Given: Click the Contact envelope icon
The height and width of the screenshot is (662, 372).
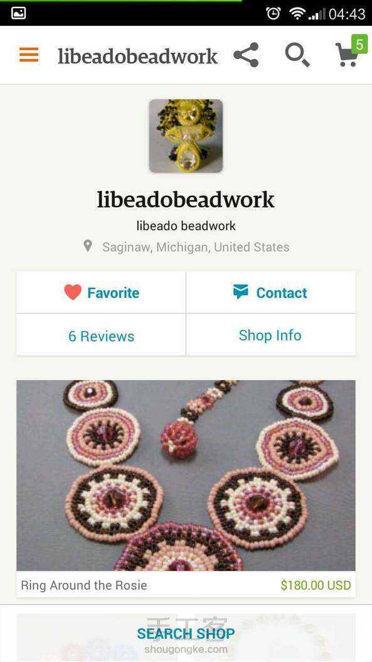Looking at the screenshot, I should [240, 291].
